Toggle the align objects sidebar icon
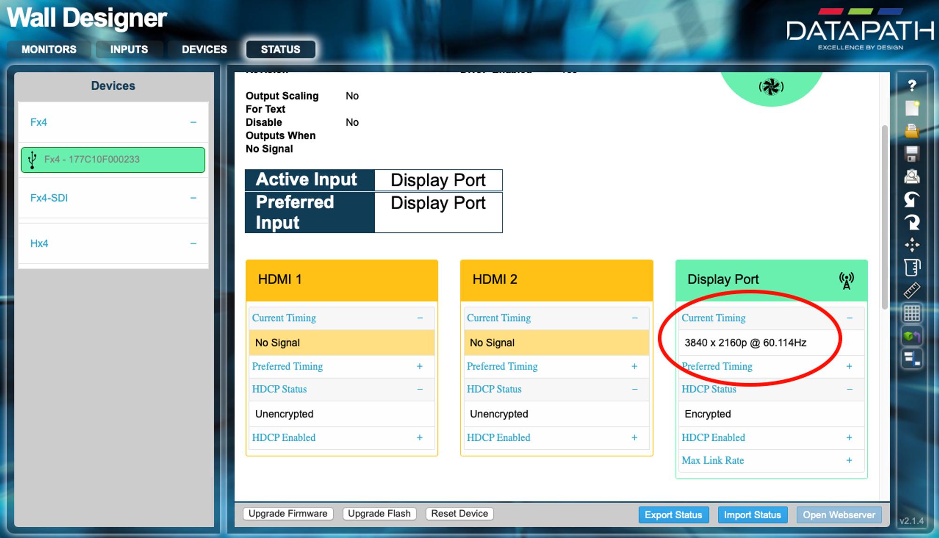 pyautogui.click(x=912, y=359)
